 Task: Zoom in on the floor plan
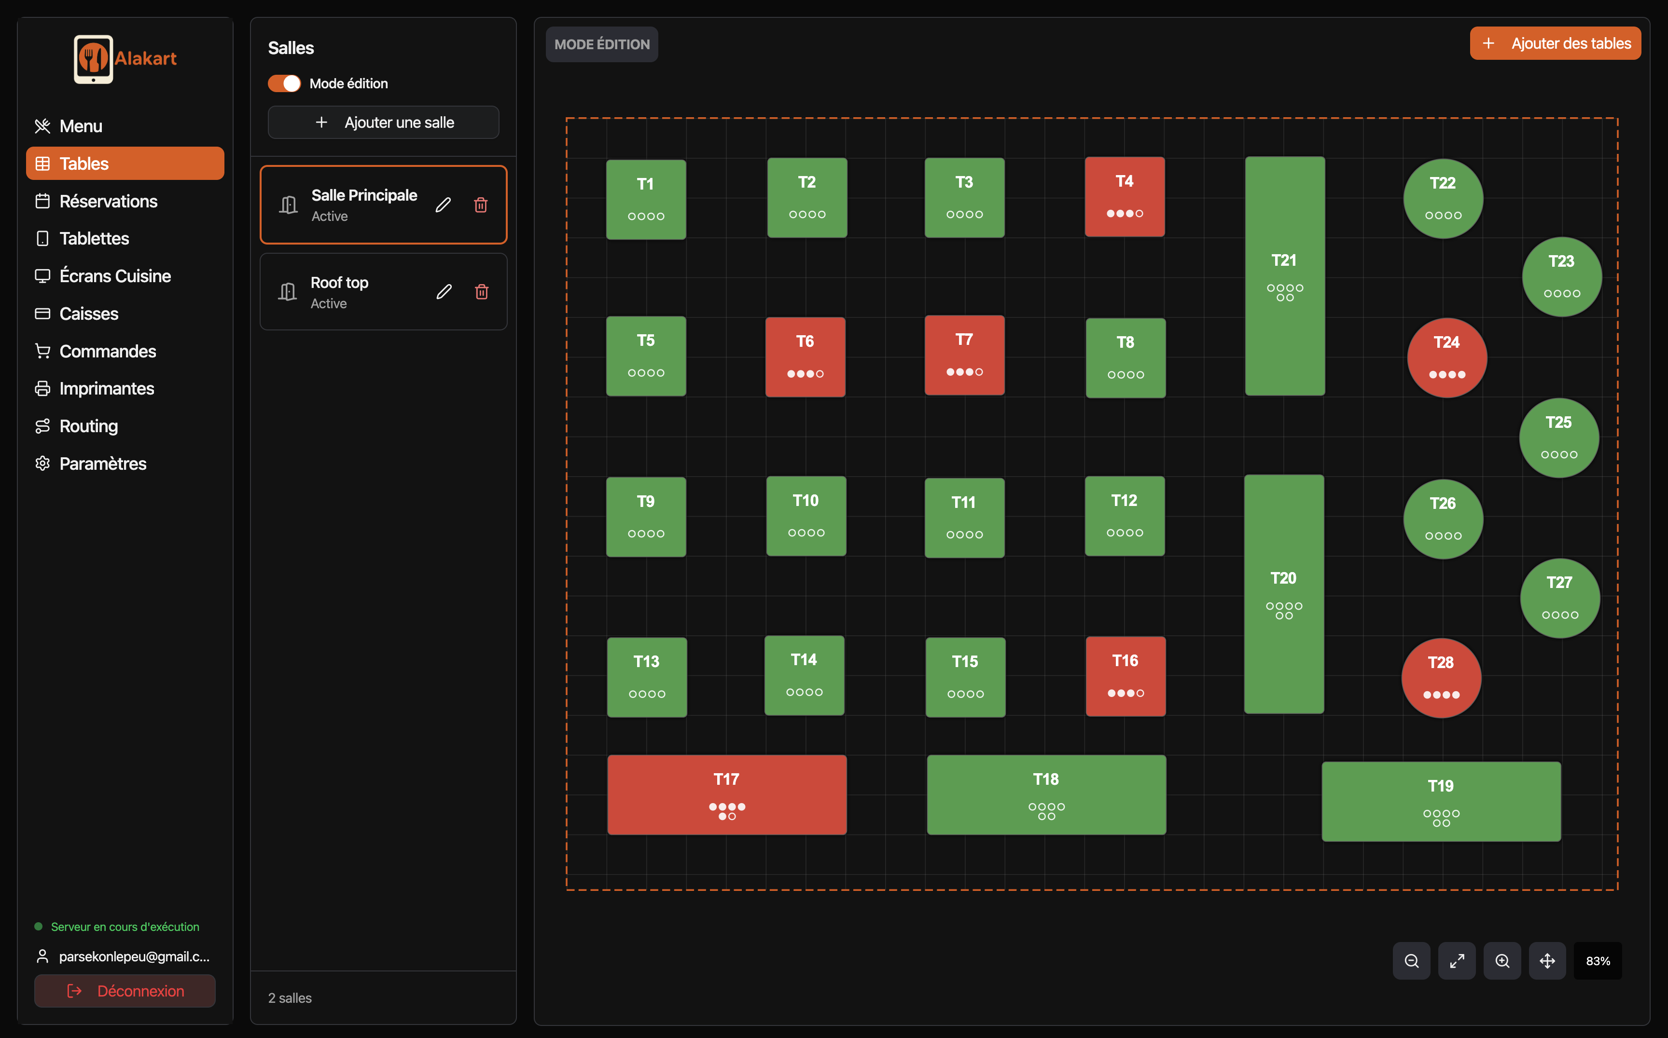[x=1502, y=960]
